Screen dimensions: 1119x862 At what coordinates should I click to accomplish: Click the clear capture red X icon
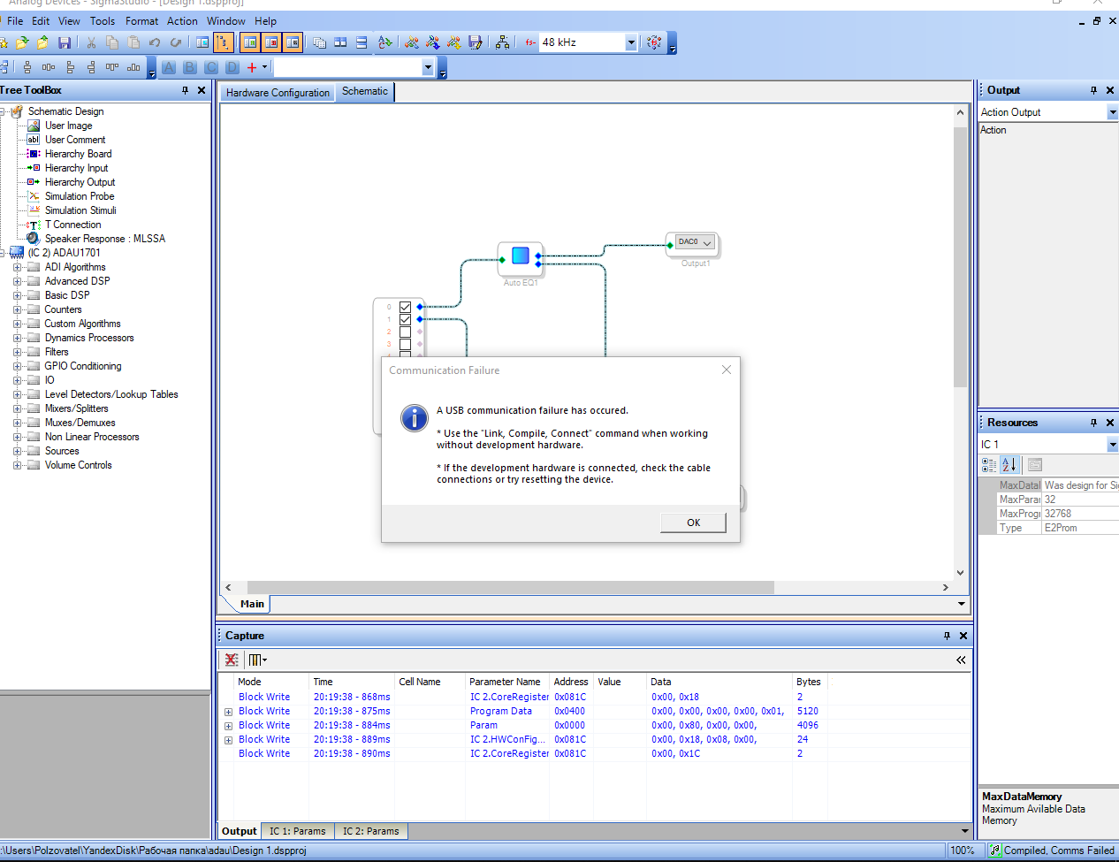[x=232, y=660]
